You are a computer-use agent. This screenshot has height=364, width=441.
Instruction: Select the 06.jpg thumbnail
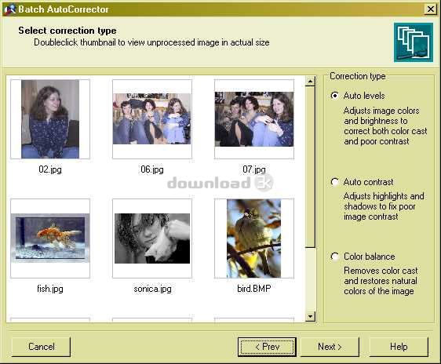coord(152,119)
